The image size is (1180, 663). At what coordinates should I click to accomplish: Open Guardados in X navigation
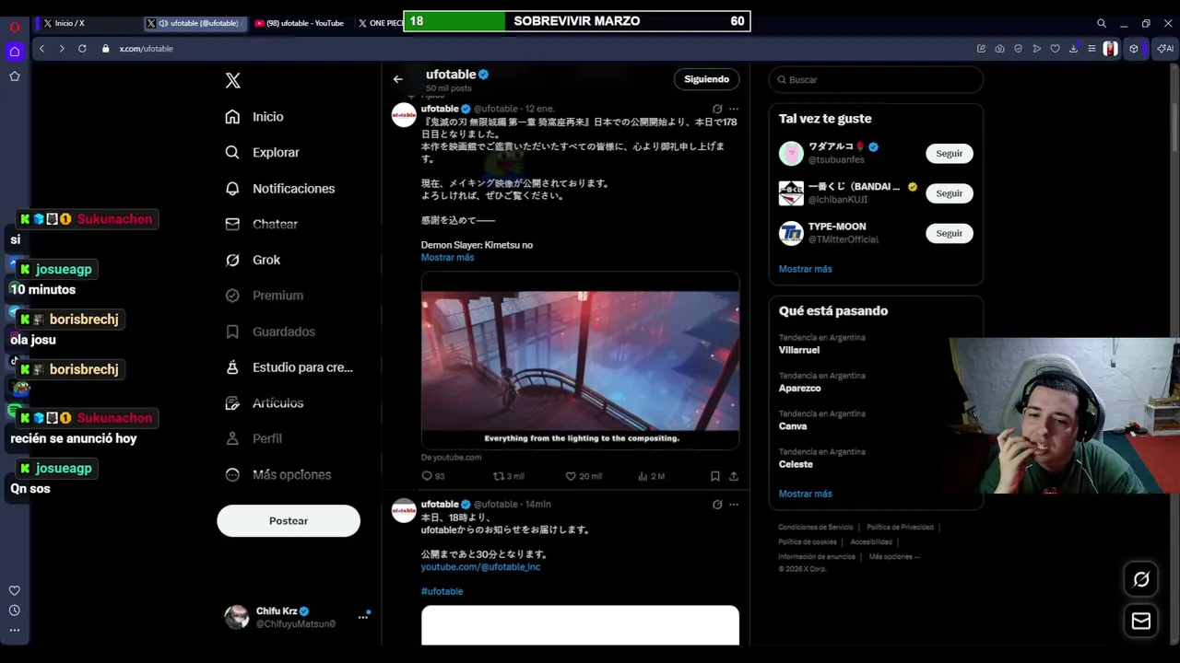[271, 331]
